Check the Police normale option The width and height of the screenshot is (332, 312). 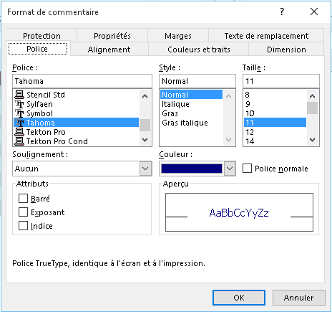coord(247,168)
